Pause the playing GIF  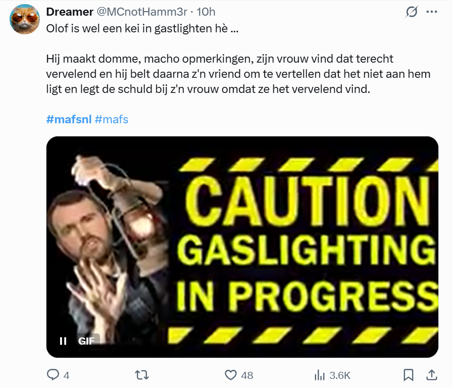click(x=63, y=341)
